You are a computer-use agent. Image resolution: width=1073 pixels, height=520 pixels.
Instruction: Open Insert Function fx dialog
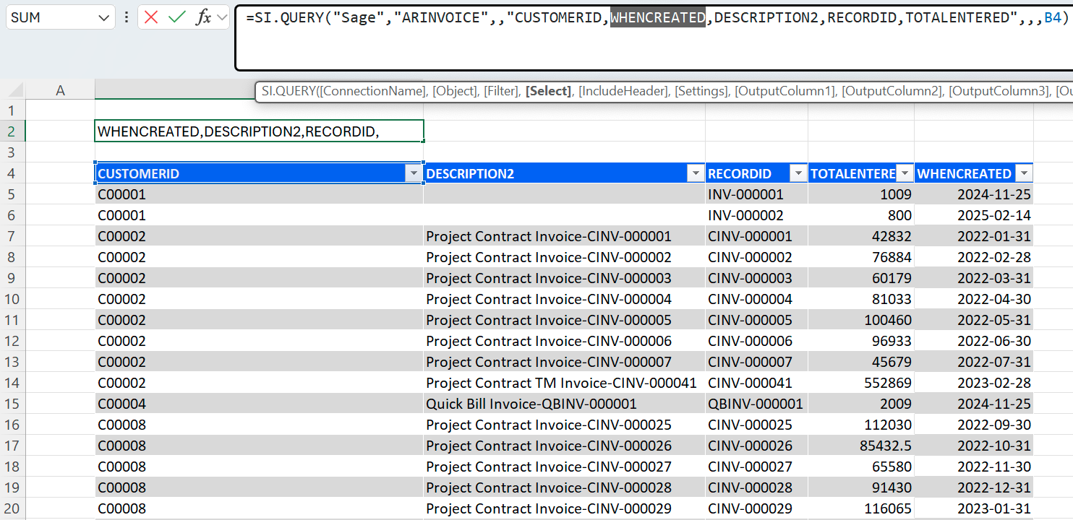(204, 17)
